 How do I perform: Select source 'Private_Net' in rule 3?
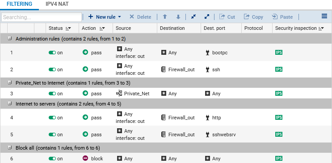coord(137,94)
